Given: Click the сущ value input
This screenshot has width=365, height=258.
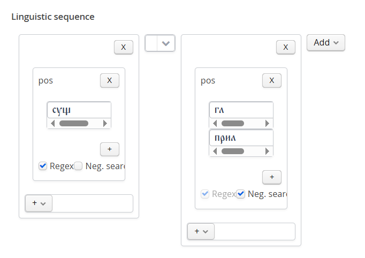Looking at the screenshot, I should 79,110.
